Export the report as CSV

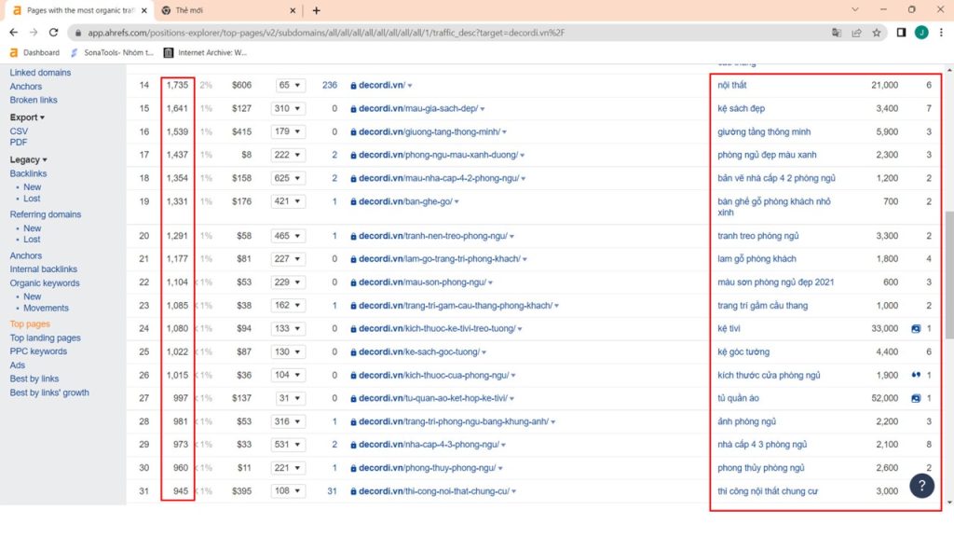[19, 131]
